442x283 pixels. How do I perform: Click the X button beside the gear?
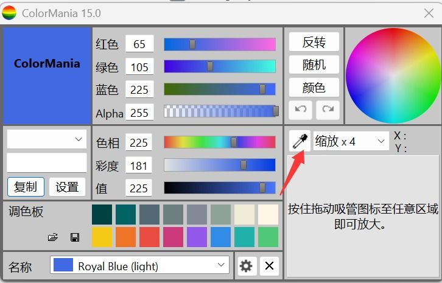(x=269, y=266)
